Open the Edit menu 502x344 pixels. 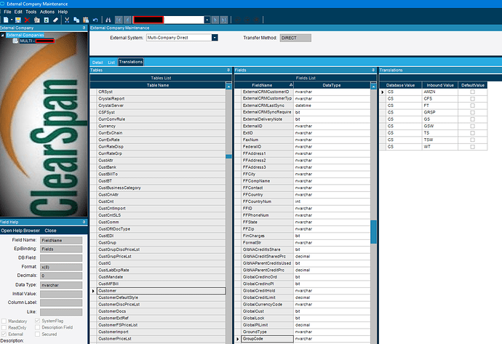click(x=18, y=12)
